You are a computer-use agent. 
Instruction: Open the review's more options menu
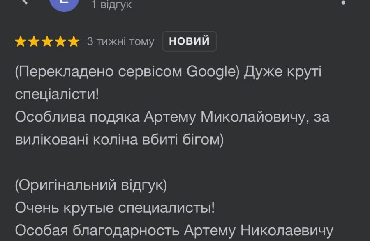click(343, 2)
